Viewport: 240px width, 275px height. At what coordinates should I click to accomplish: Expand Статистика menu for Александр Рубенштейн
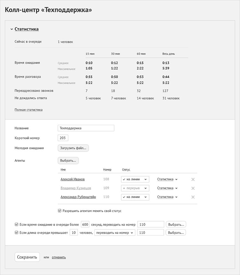(x=167, y=197)
